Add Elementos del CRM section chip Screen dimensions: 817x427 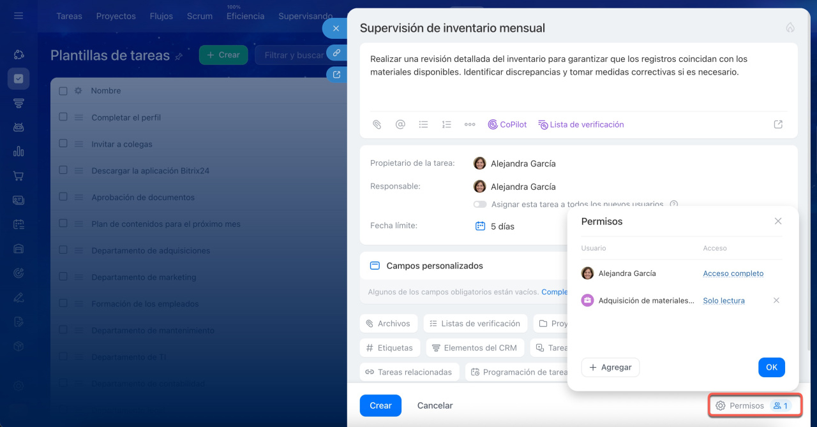click(475, 348)
